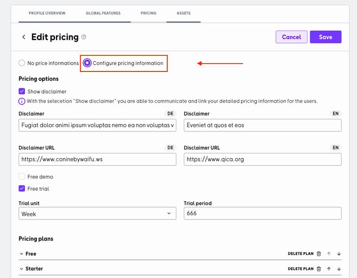Image resolution: width=357 pixels, height=278 pixels.
Task: Delete the Starter plan via trash icon
Action: point(319,268)
